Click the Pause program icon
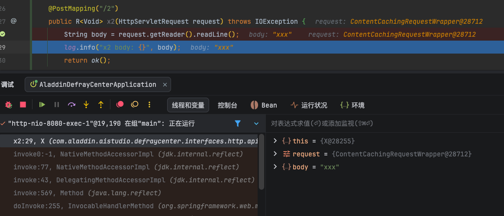The height and width of the screenshot is (216, 504). tap(57, 105)
